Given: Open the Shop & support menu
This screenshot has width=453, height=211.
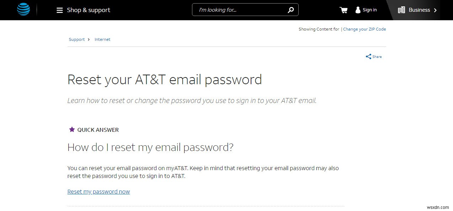Looking at the screenshot, I should 89,10.
